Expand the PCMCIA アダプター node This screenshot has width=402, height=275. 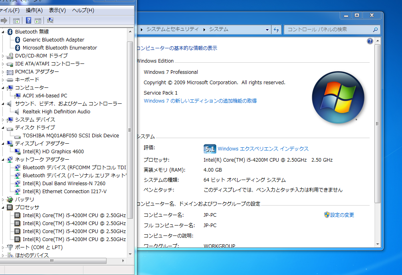pos(3,72)
